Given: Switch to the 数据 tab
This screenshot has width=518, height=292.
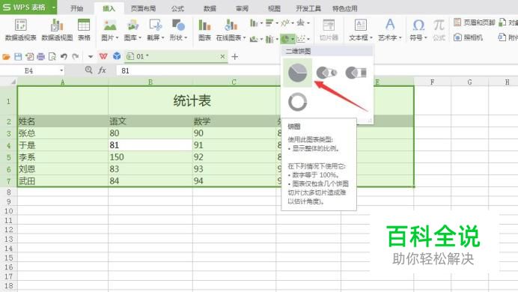Looking at the screenshot, I should tap(210, 8).
